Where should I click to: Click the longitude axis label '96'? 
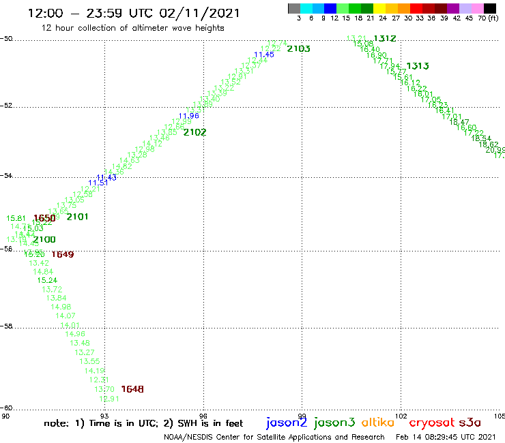tap(203, 416)
